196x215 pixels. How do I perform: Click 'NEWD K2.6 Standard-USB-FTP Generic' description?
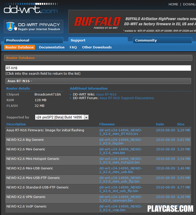pos(37,187)
